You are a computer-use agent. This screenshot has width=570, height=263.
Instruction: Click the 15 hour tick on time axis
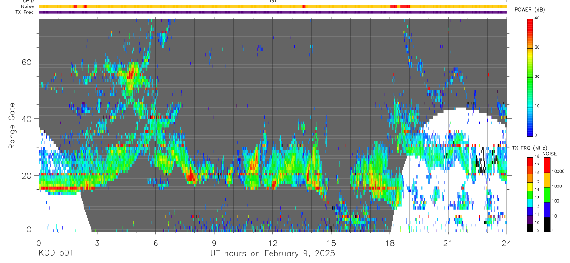(331, 243)
